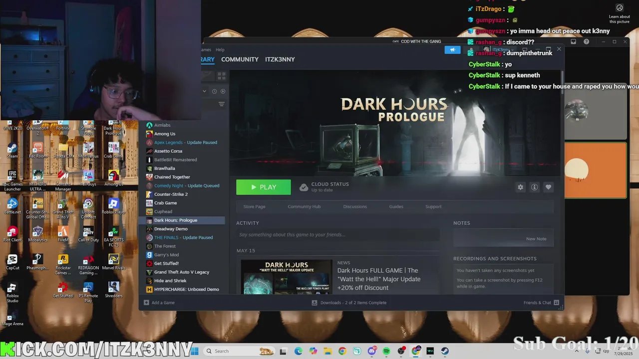This screenshot has width=639, height=359.
Task: Go to Store Page tab
Action: 254,206
